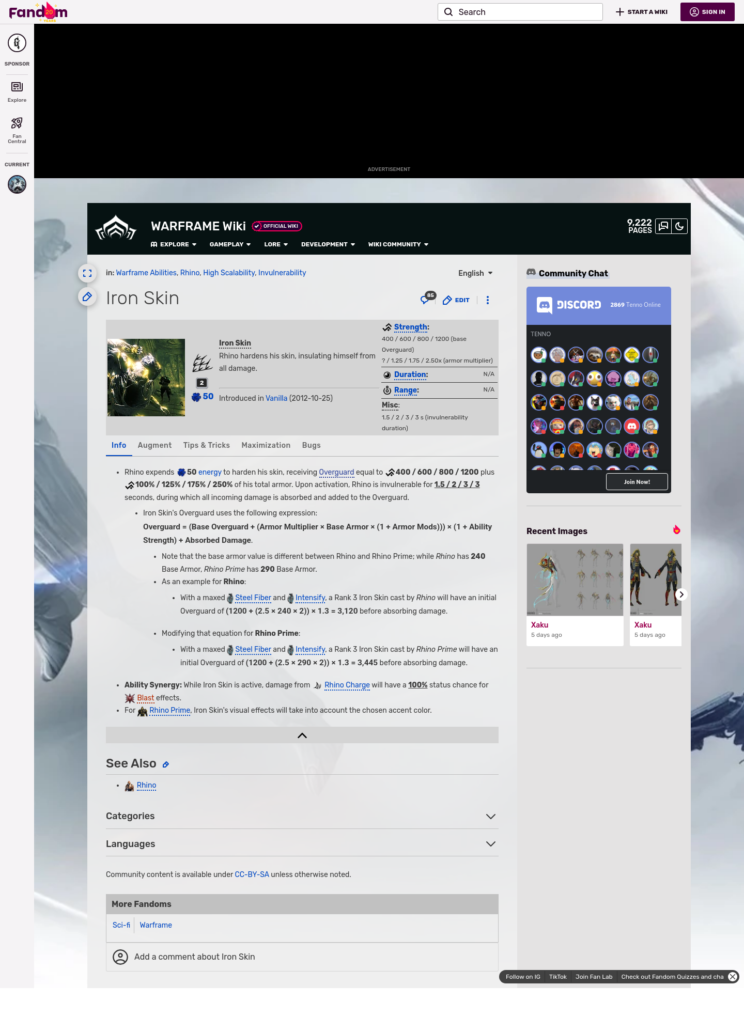Click the search magnifier icon
The height and width of the screenshot is (1033, 744).
[x=448, y=12]
